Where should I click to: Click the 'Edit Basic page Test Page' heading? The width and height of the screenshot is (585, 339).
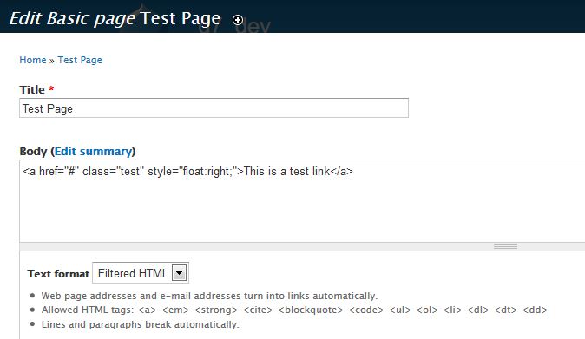[115, 18]
